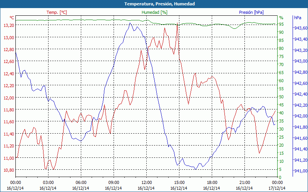Click the '943,60' pressure axis value
308x192 pixels.
(300, 28)
